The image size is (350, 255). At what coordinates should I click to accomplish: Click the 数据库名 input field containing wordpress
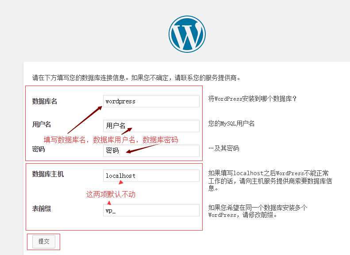pyautogui.click(x=151, y=101)
